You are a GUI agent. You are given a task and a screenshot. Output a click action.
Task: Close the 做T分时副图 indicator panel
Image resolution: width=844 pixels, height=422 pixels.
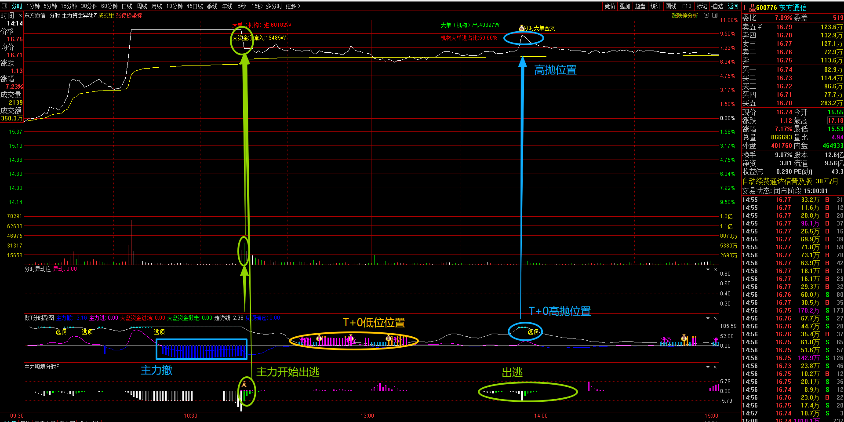click(x=715, y=318)
